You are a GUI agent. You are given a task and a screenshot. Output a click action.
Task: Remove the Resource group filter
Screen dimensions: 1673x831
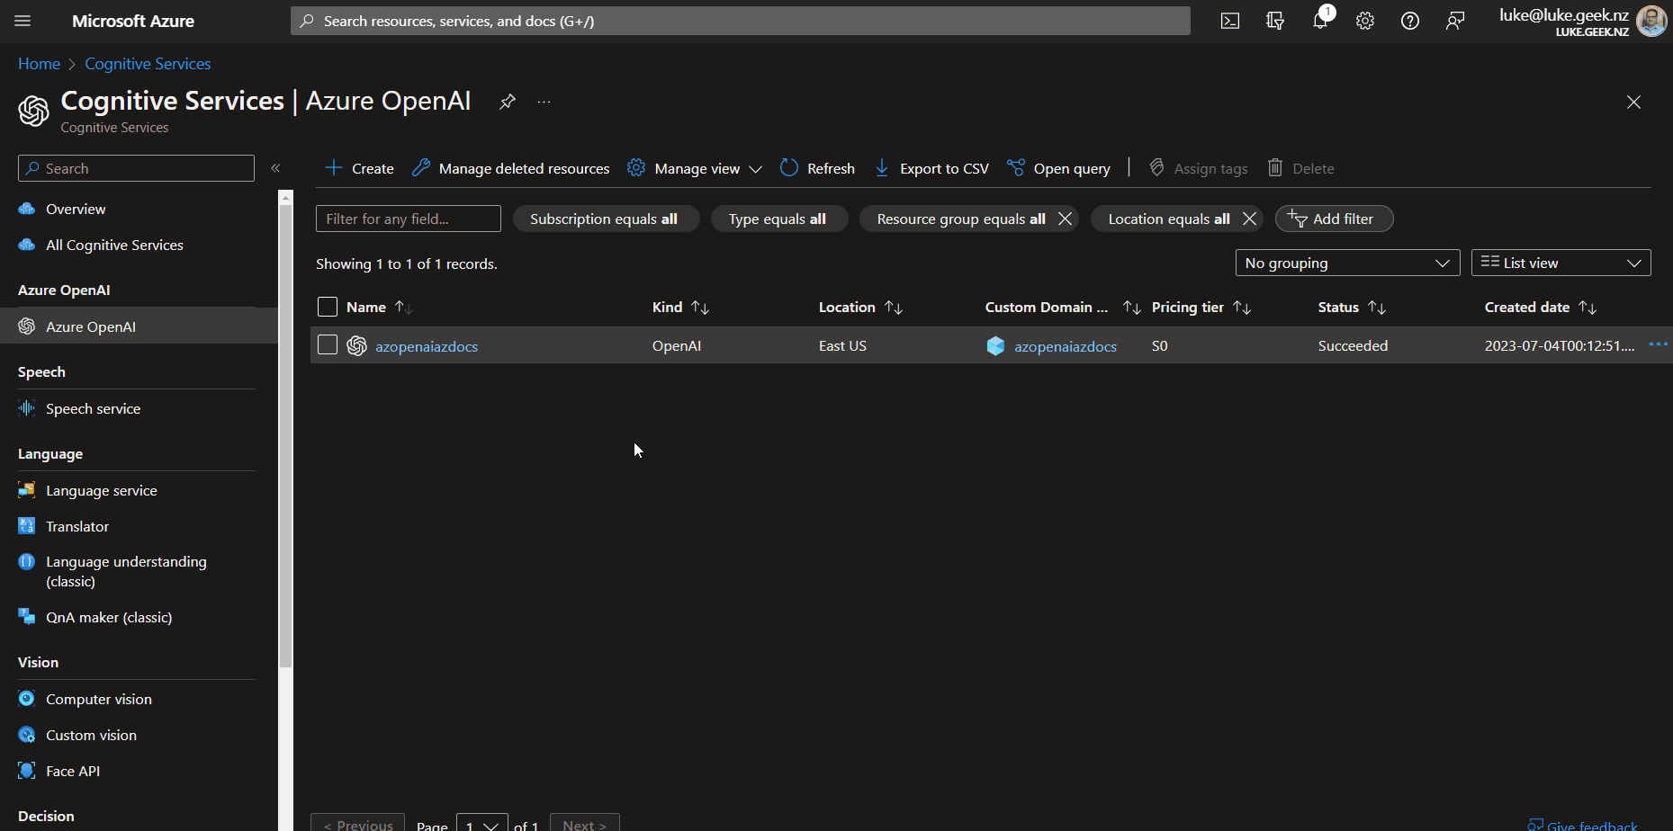[1065, 219]
